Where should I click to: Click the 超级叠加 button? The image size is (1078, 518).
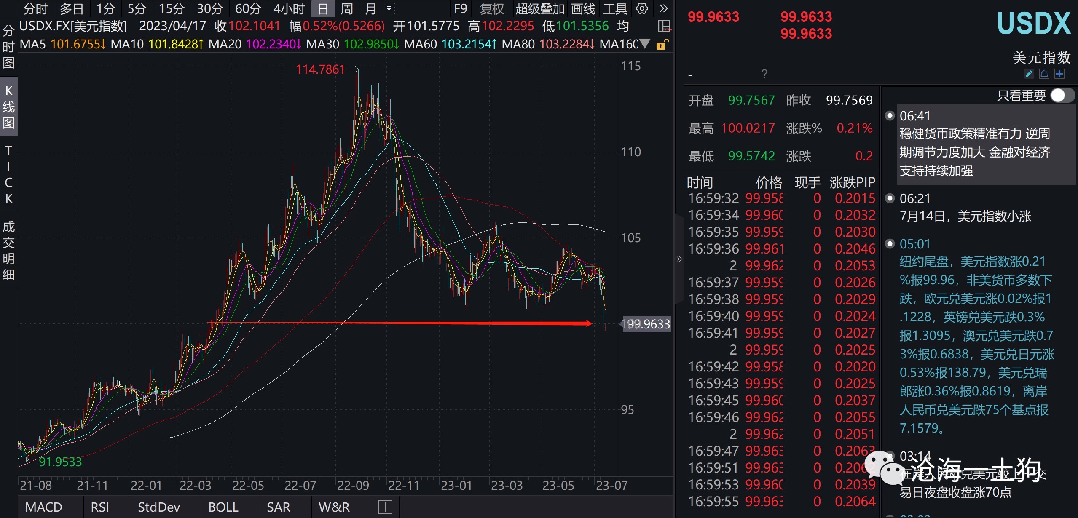pyautogui.click(x=540, y=8)
